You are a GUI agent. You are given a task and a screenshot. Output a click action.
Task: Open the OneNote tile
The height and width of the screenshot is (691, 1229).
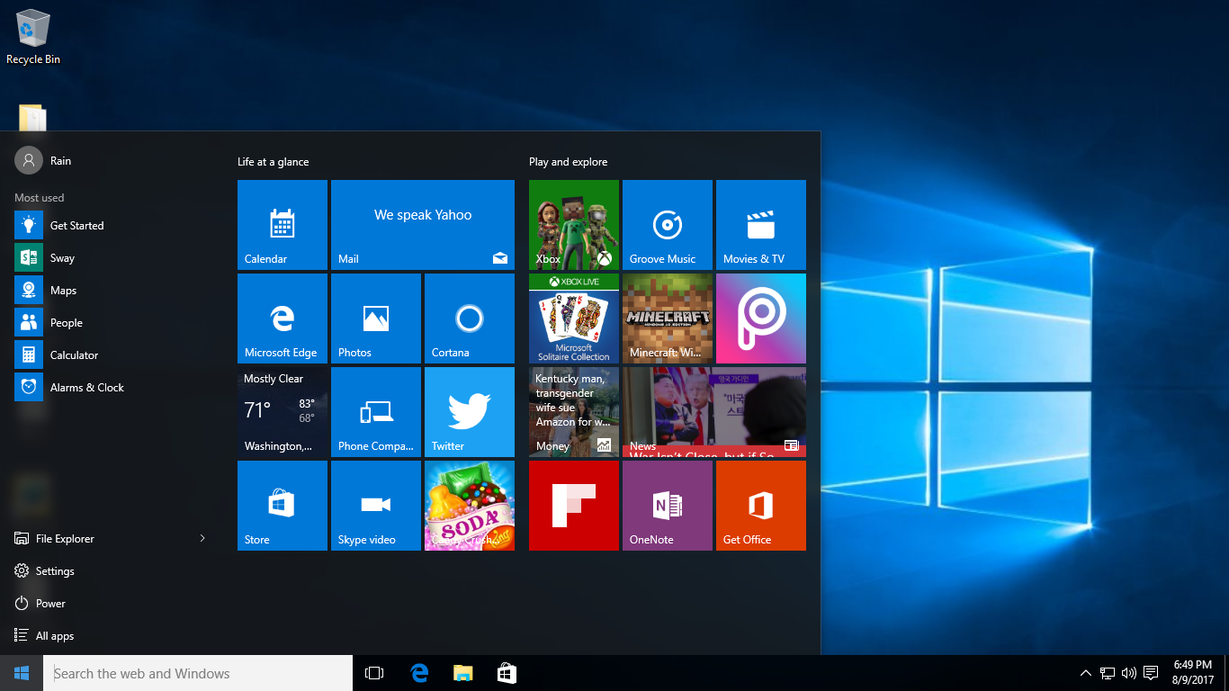click(668, 506)
